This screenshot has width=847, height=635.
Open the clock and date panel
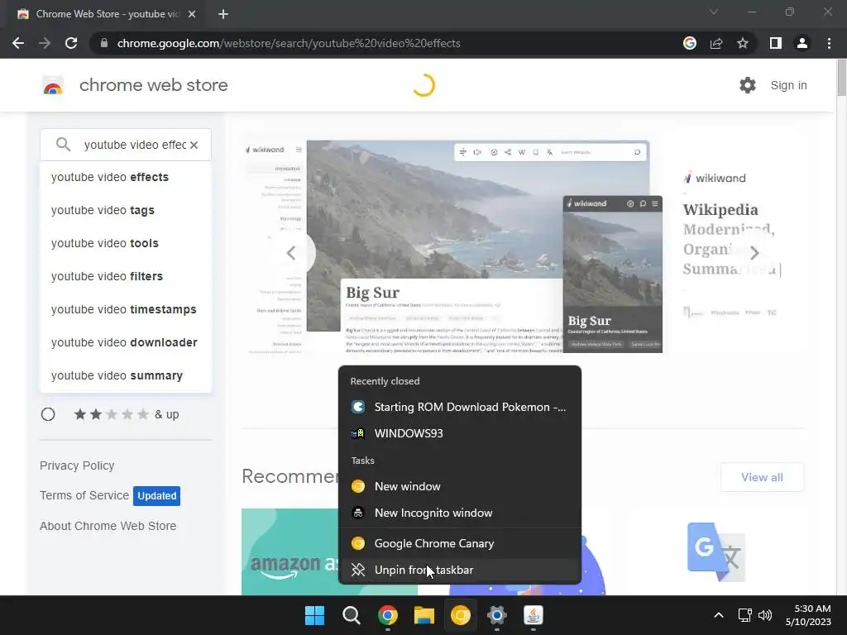(808, 615)
